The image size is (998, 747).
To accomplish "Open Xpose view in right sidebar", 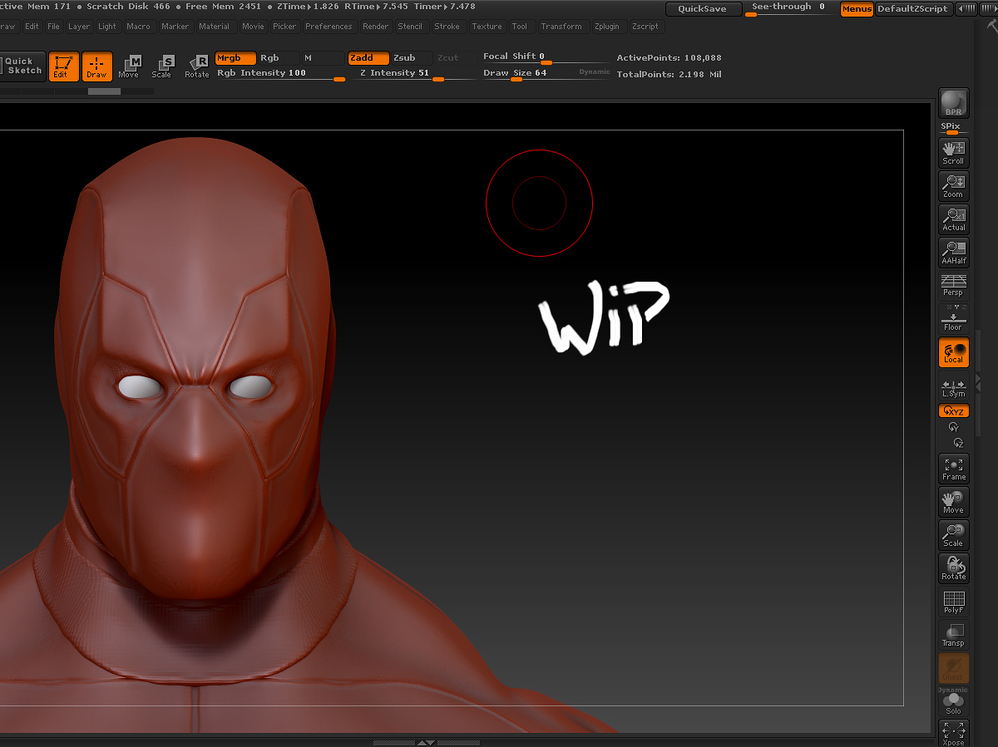I will pos(953,733).
